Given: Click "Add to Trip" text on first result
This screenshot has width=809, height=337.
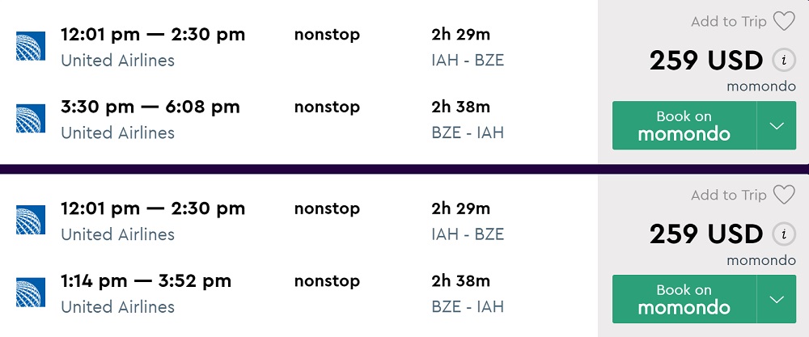Looking at the screenshot, I should (x=728, y=22).
